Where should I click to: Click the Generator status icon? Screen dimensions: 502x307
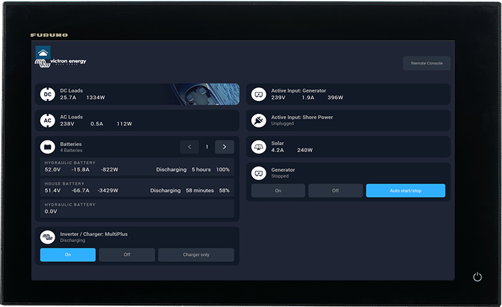point(258,173)
